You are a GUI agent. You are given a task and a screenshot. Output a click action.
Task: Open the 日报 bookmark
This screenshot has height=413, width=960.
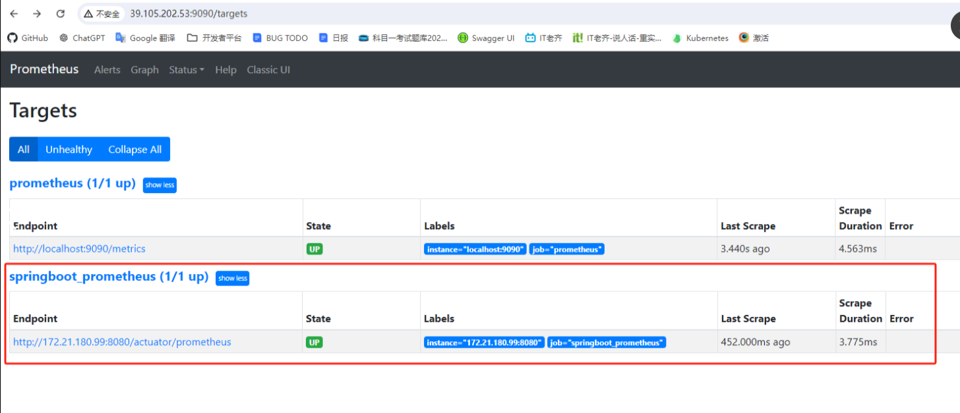(334, 38)
